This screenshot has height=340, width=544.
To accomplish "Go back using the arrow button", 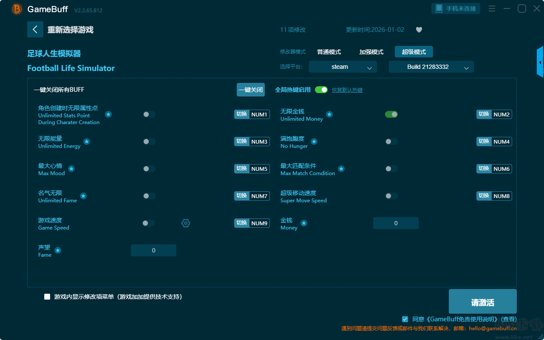I will 35,29.
